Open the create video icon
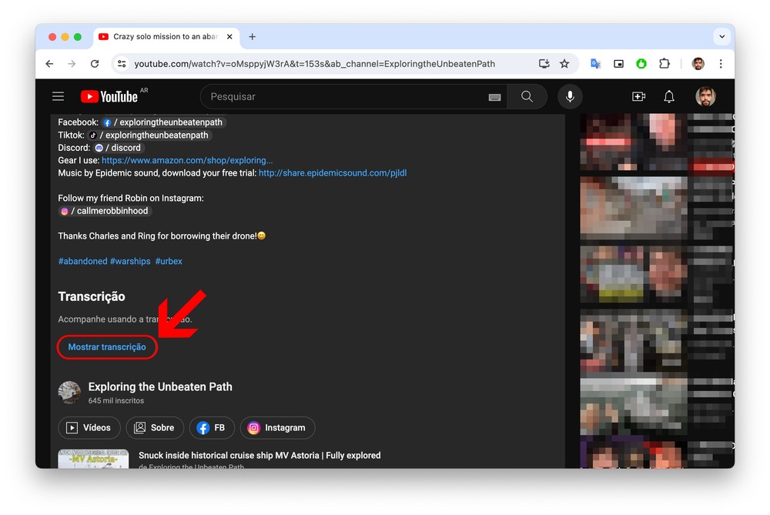The image size is (770, 515). [x=638, y=96]
